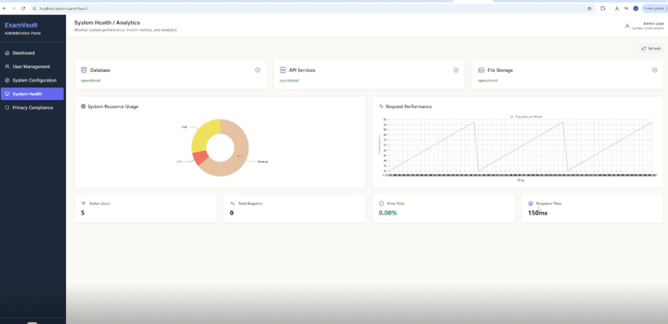This screenshot has width=668, height=324.
Task: Click the Active Users wifi icon
Action: tap(84, 204)
